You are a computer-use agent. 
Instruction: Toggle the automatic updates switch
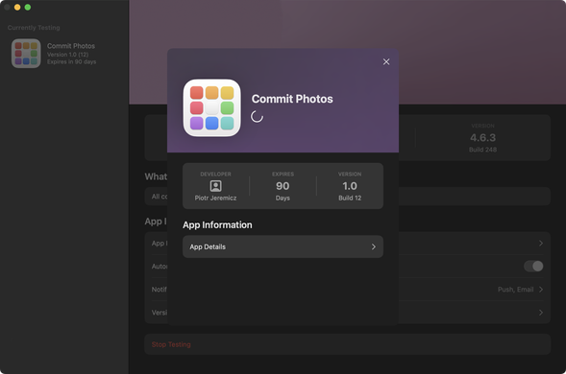point(533,267)
